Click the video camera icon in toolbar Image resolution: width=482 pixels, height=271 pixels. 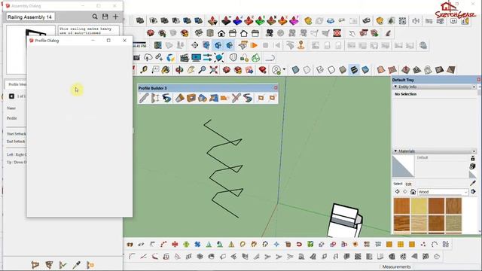tap(270, 33)
